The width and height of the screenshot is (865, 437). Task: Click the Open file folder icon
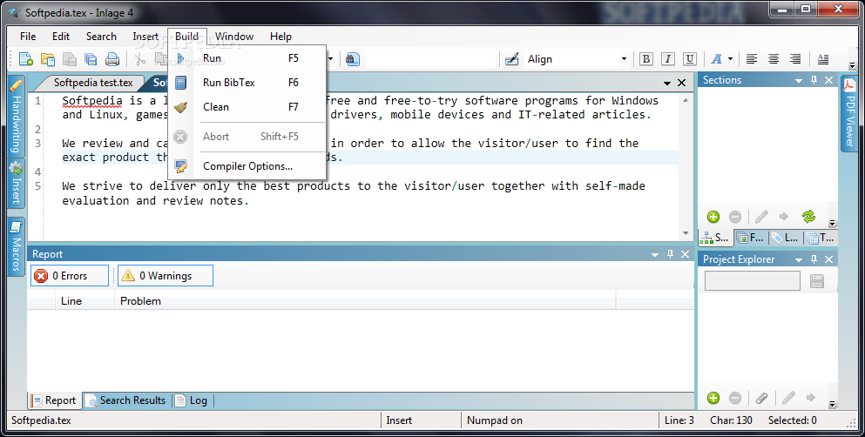pos(48,59)
